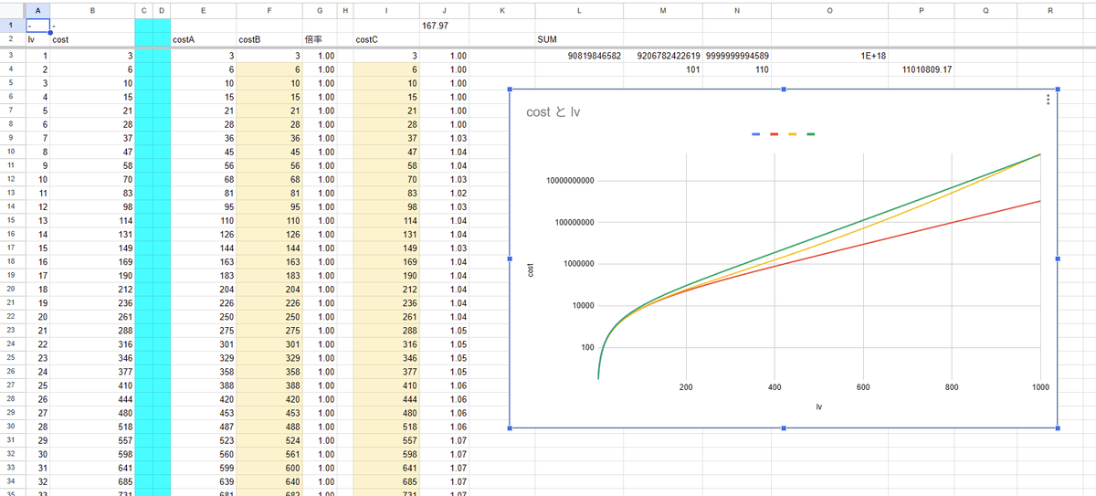Select the chart title 'cost と lv'
The width and height of the screenshot is (1096, 496).
(x=554, y=112)
